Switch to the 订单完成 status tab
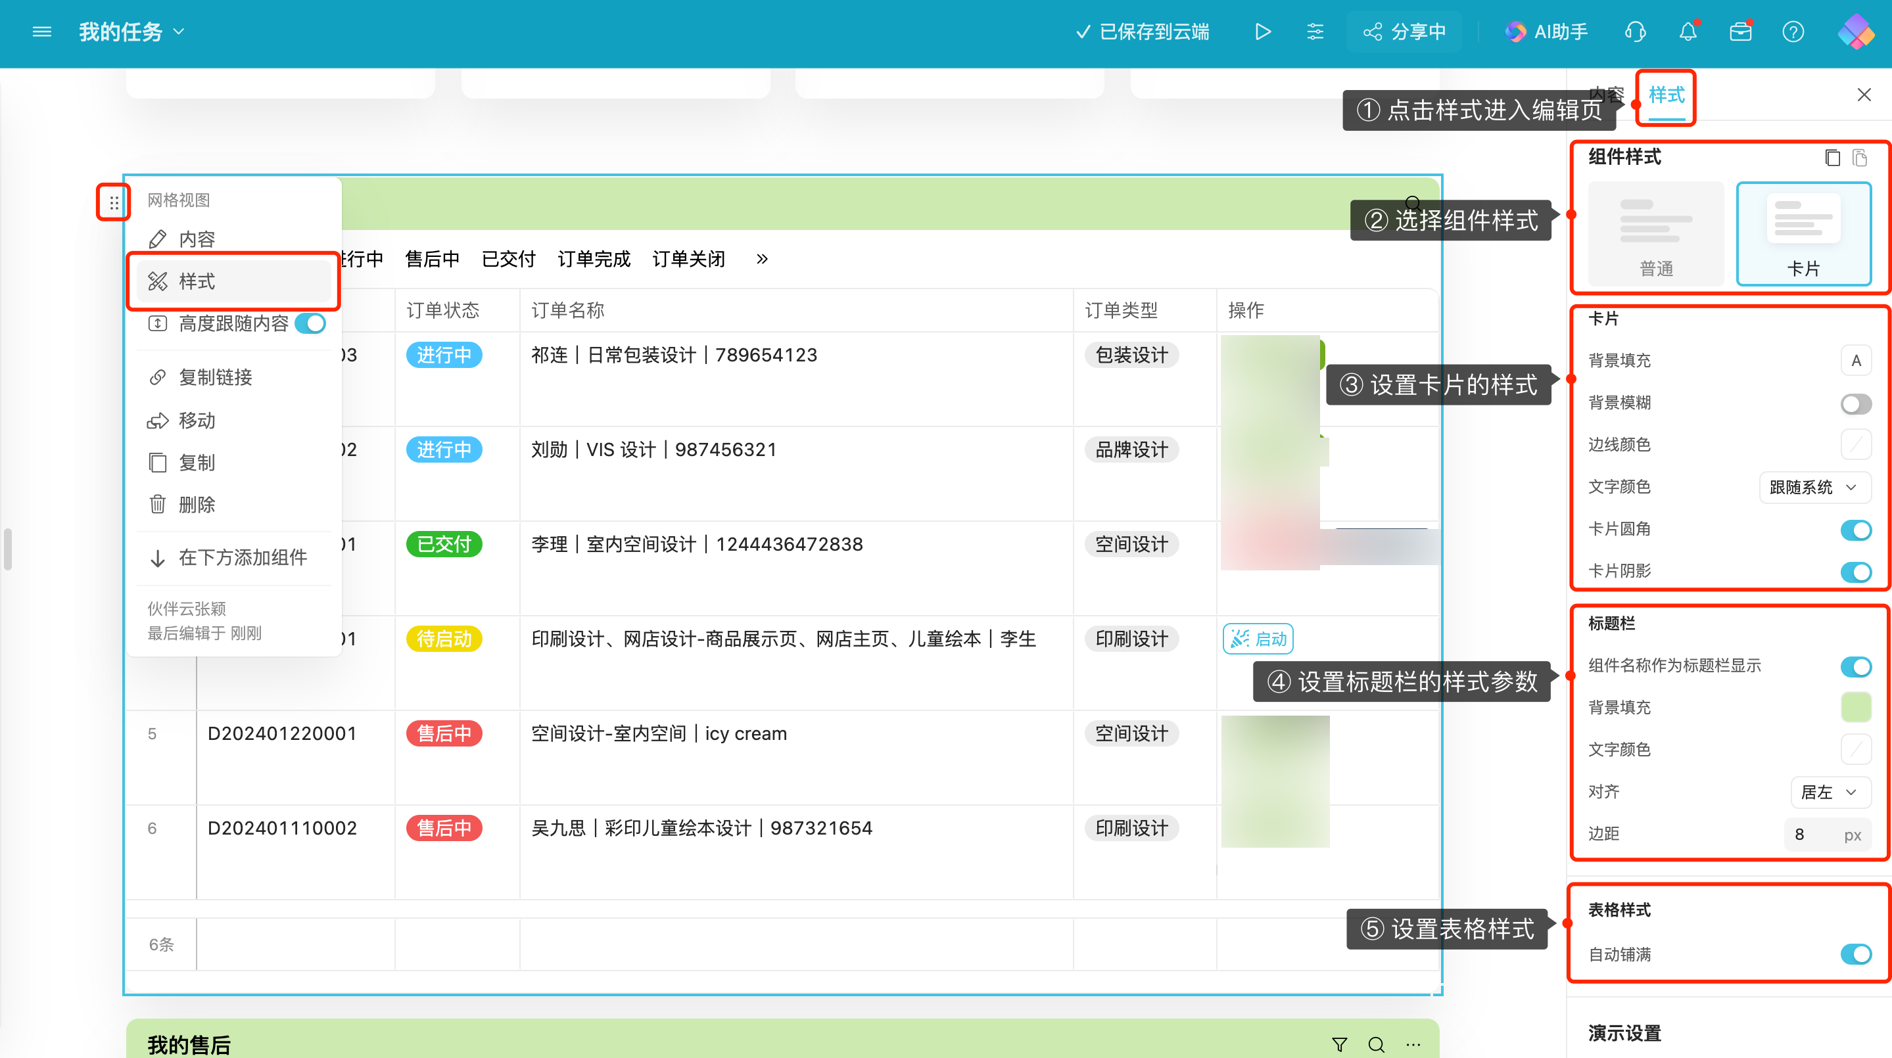The image size is (1892, 1058). click(x=594, y=259)
